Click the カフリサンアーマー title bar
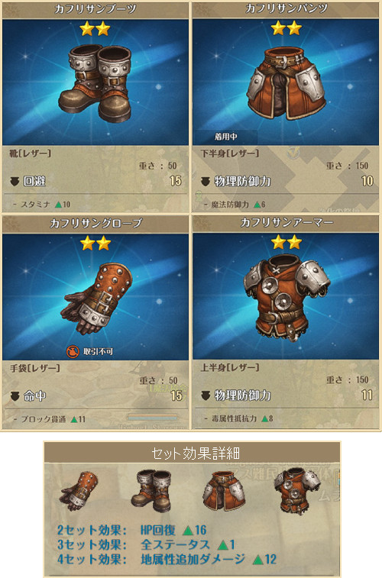This screenshot has height=578, width=382. tap(286, 223)
